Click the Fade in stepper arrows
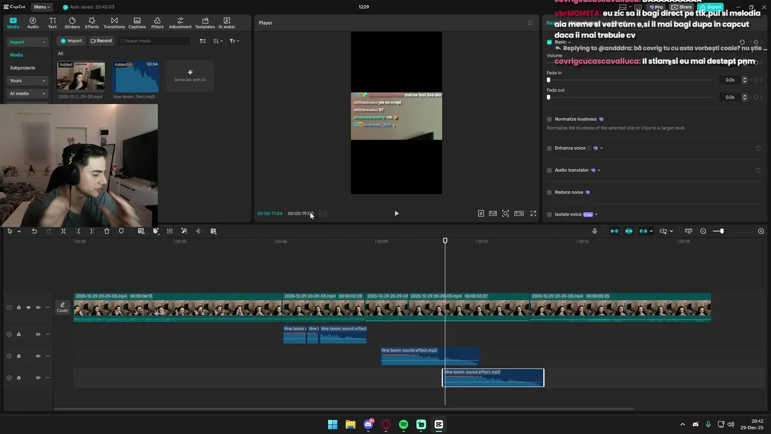The image size is (771, 434). [744, 80]
